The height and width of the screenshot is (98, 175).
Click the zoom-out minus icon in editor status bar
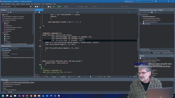(x=86, y=77)
